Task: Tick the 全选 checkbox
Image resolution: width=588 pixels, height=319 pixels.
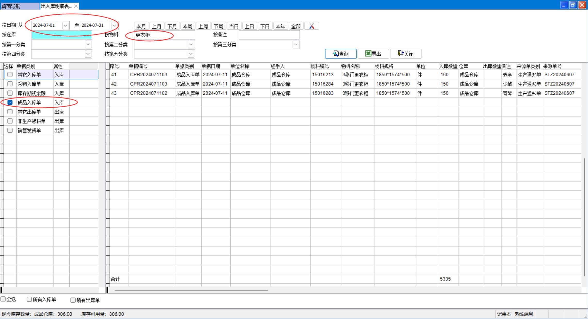Action: click(x=3, y=299)
